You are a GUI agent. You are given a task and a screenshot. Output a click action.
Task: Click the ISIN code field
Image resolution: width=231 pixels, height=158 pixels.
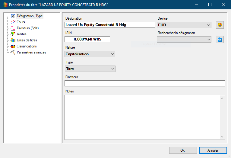pyautogui.click(x=87, y=39)
